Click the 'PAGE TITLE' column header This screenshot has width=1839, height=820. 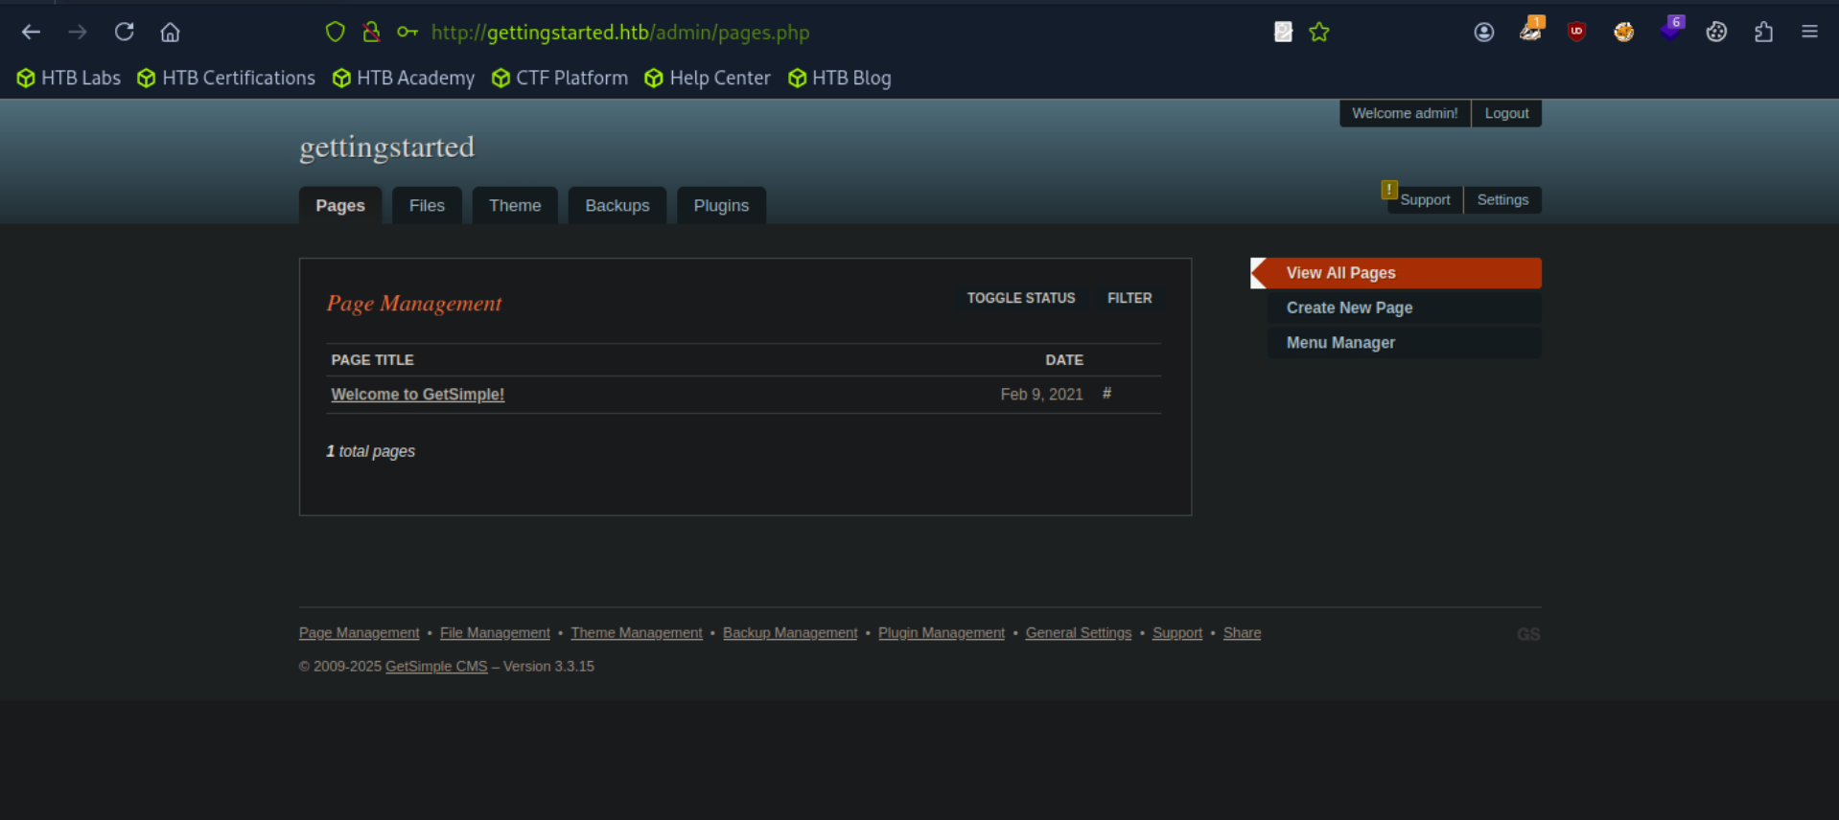pos(373,360)
